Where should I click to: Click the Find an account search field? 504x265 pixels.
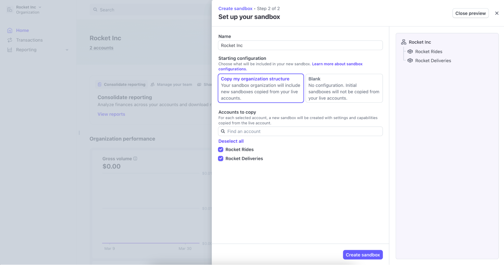300,131
